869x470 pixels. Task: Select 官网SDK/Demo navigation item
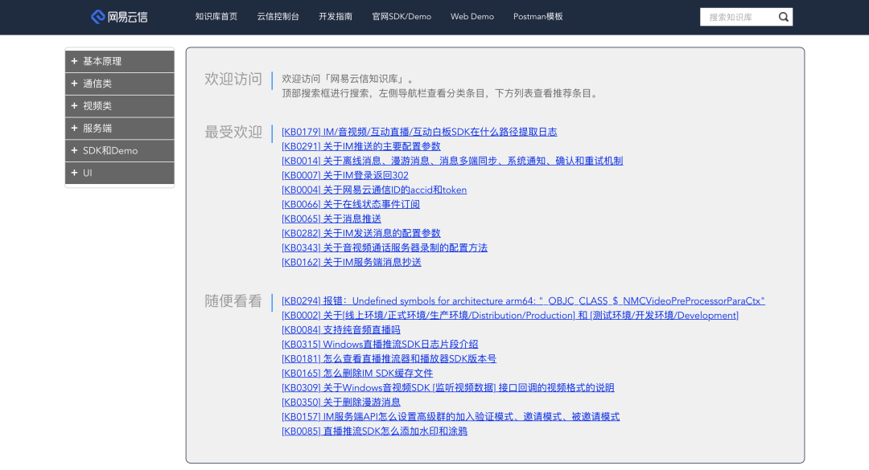point(402,17)
